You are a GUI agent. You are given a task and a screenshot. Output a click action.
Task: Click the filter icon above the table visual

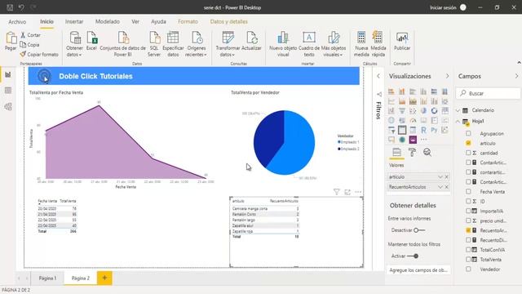(x=337, y=192)
